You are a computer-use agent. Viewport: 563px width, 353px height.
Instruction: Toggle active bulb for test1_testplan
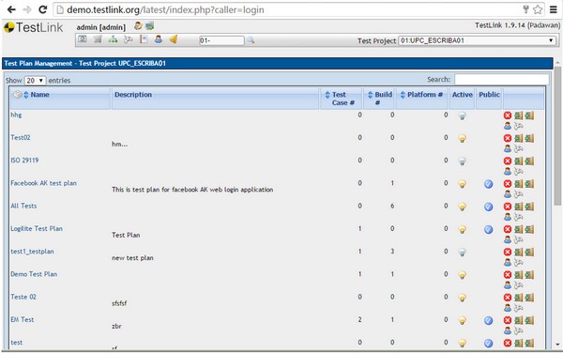tap(462, 253)
